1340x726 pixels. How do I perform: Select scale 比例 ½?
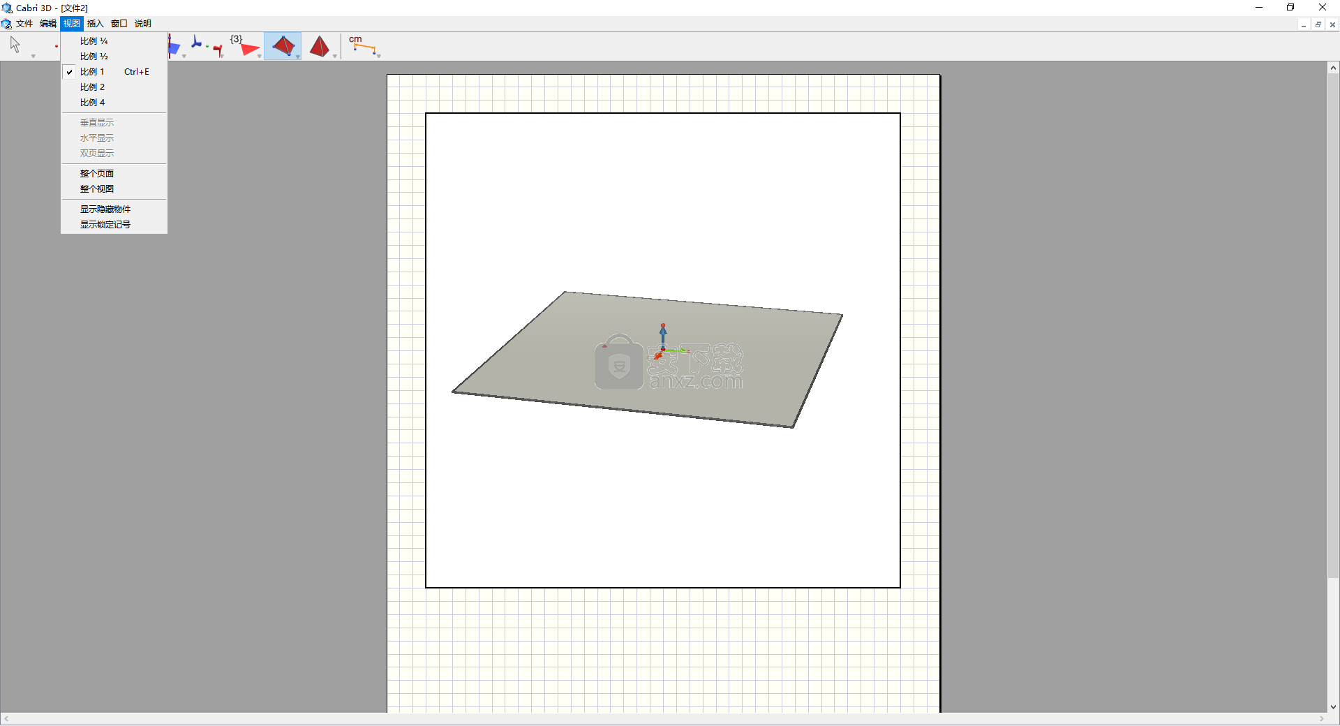114,57
